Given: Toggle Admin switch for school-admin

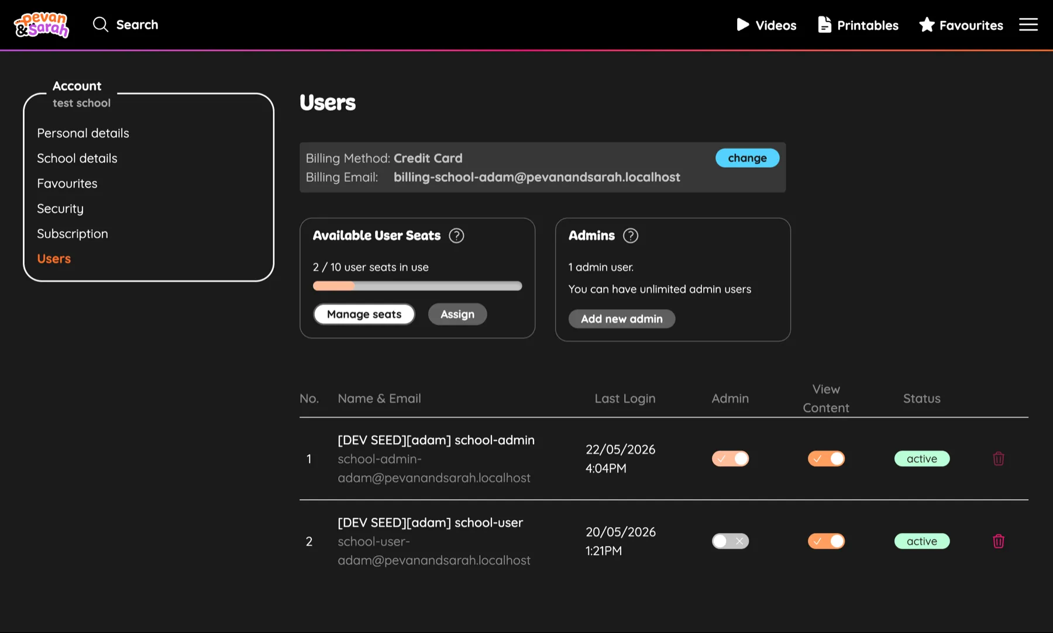Looking at the screenshot, I should pyautogui.click(x=730, y=459).
